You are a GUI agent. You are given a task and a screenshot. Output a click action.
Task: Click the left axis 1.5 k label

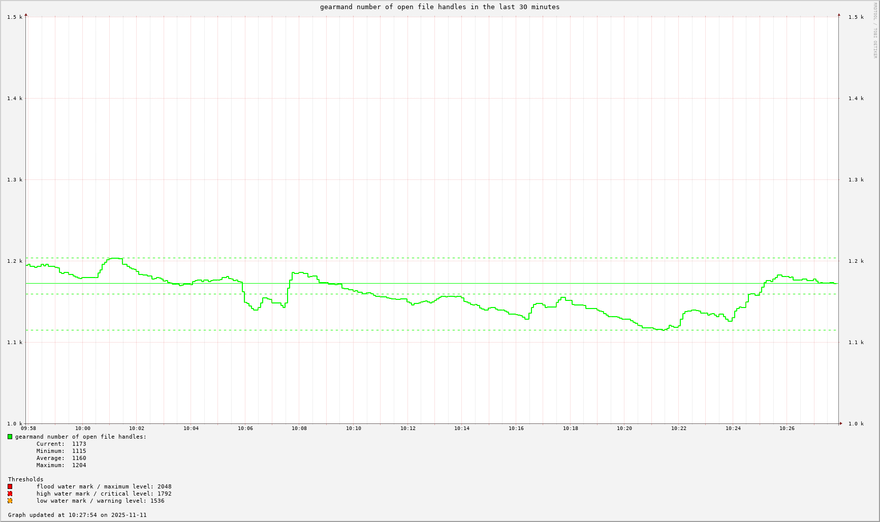tap(15, 17)
